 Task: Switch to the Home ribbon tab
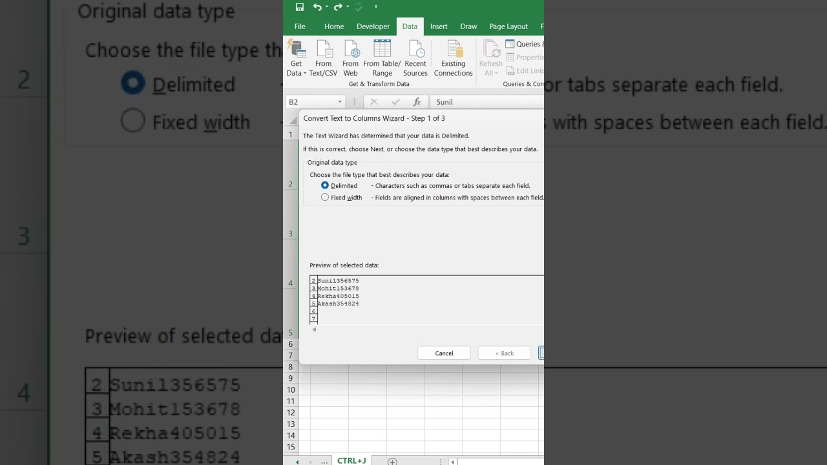[x=334, y=26]
